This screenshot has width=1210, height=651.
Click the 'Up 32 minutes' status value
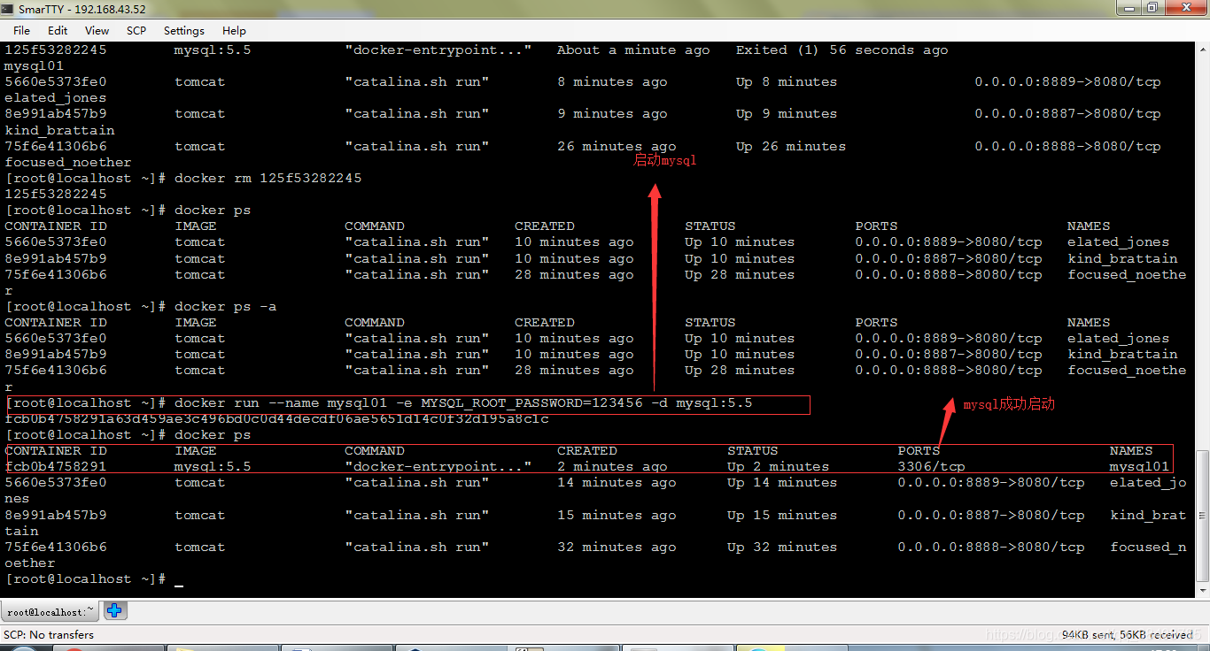click(782, 547)
